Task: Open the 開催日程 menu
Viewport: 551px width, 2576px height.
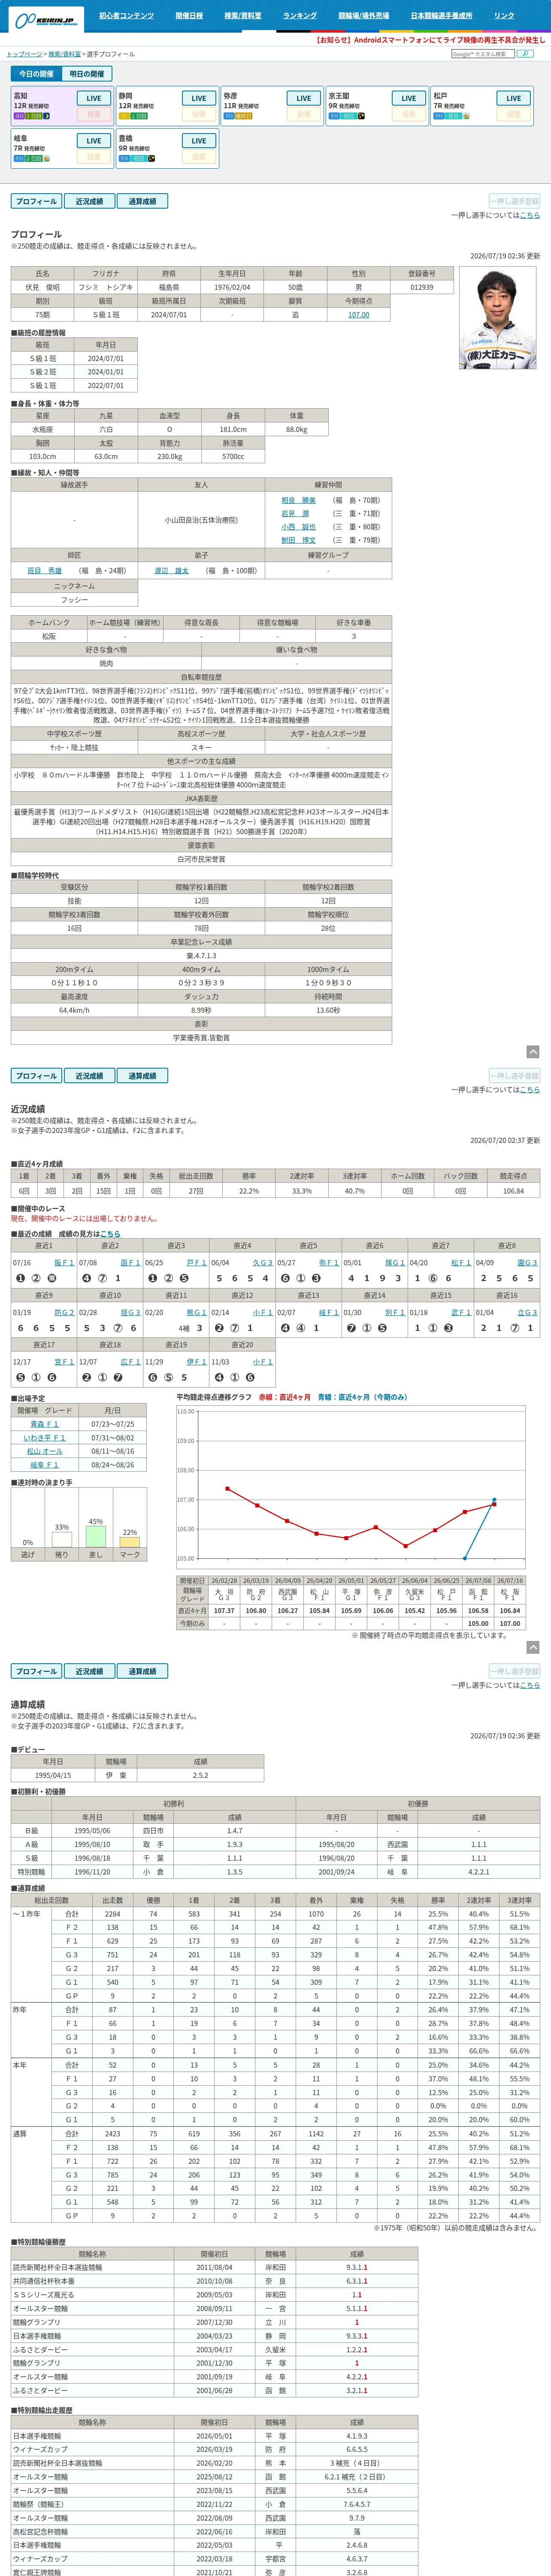Action: [x=189, y=16]
